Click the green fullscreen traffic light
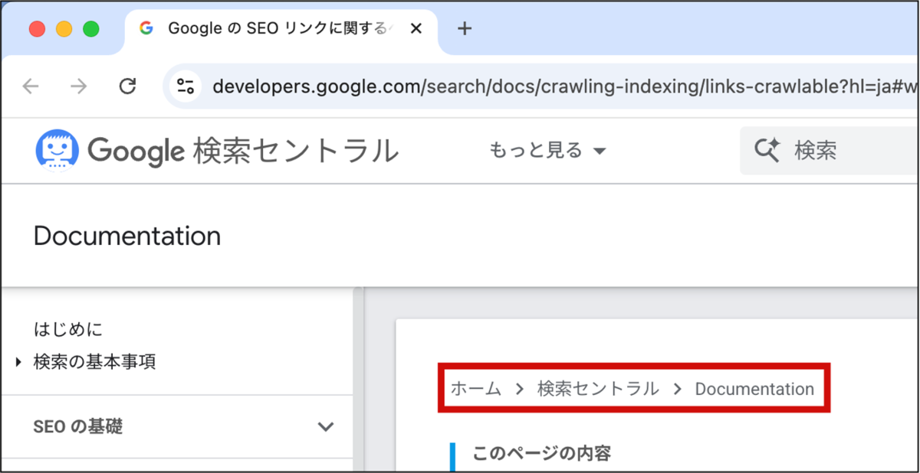920x473 pixels. tap(91, 27)
